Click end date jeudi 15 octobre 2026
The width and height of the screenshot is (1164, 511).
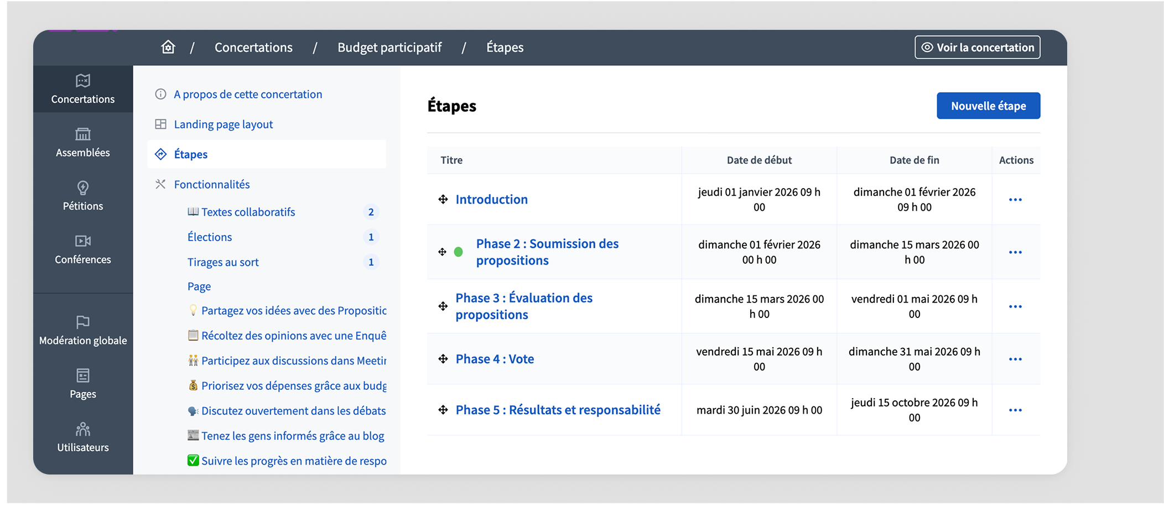pyautogui.click(x=914, y=410)
